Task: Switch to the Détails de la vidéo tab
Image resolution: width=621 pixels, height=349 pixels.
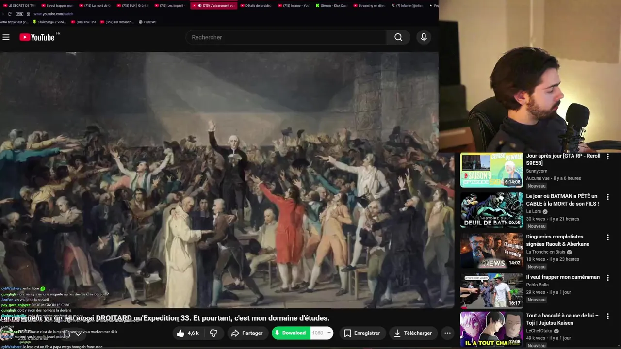Action: pos(256,6)
